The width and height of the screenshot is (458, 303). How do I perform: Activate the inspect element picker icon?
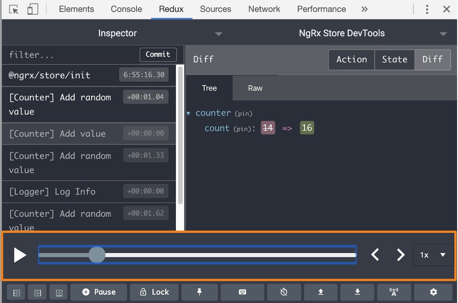tap(14, 9)
